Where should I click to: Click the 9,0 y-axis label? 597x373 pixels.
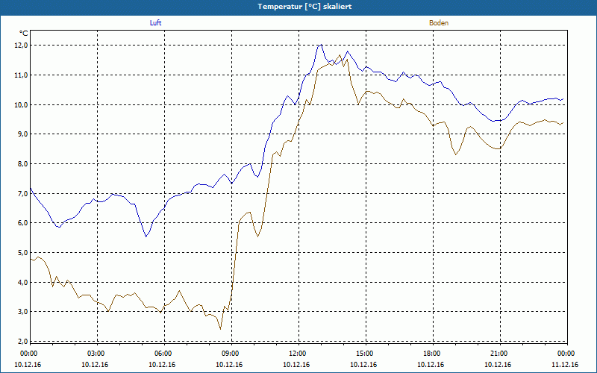click(23, 134)
